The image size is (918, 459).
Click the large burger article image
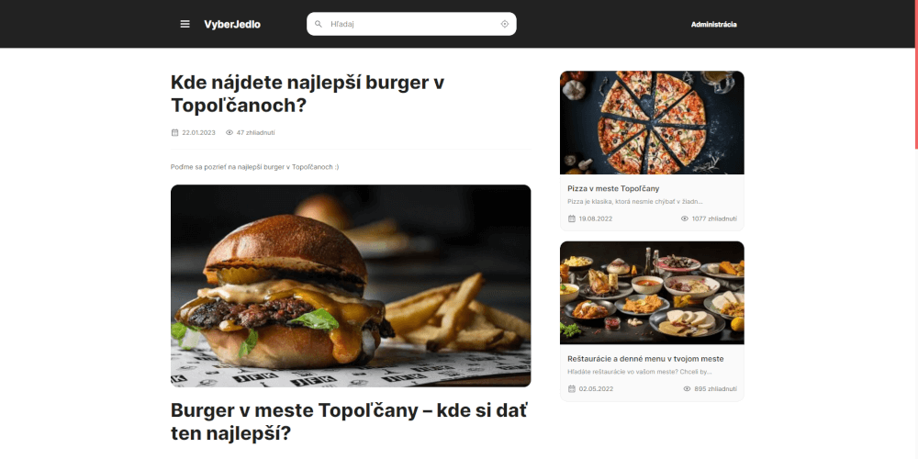click(351, 285)
